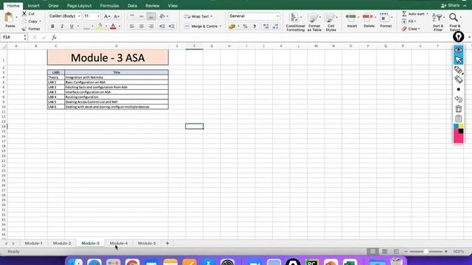Toggle Underline formatting

click(72, 26)
